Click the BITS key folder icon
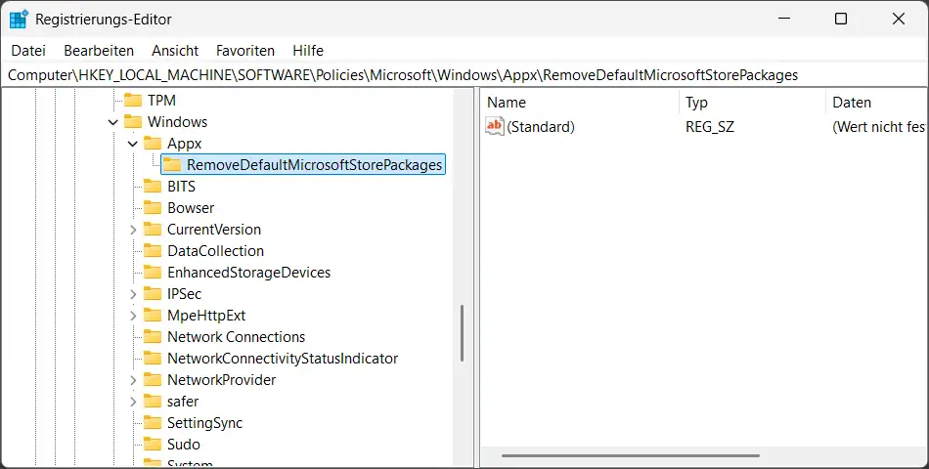This screenshot has width=929, height=469. coord(152,187)
